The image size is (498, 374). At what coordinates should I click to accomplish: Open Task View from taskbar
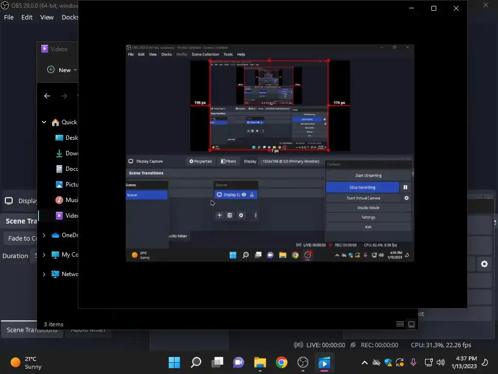tap(217, 362)
